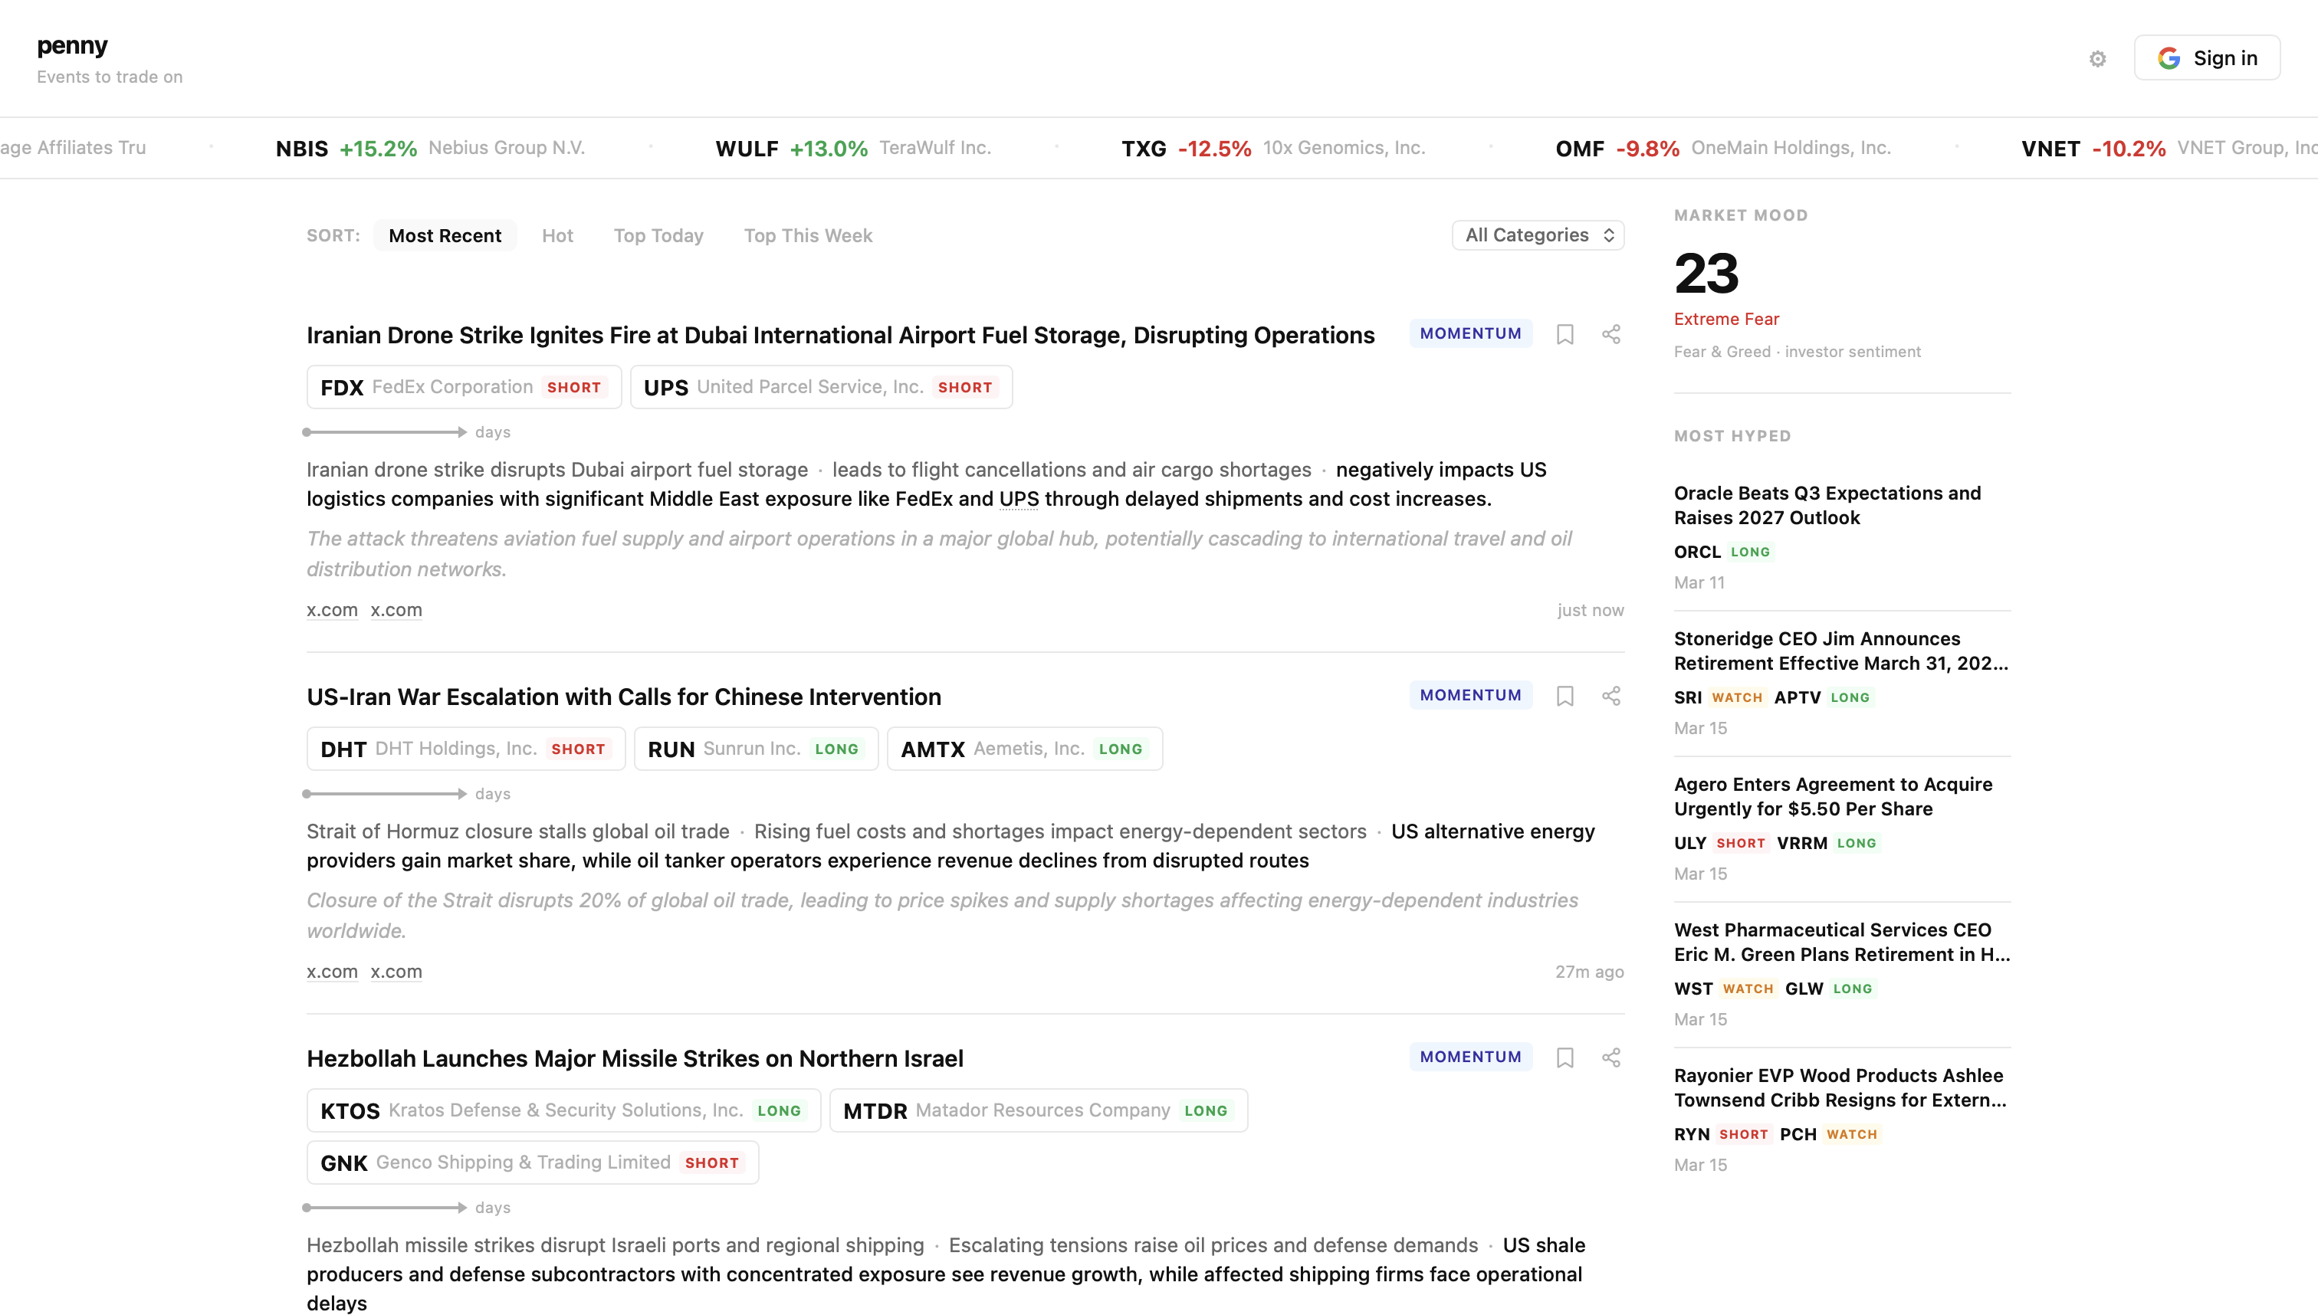2318x1315 pixels.
Task: Open settings via the gear icon
Action: pyautogui.click(x=2097, y=59)
